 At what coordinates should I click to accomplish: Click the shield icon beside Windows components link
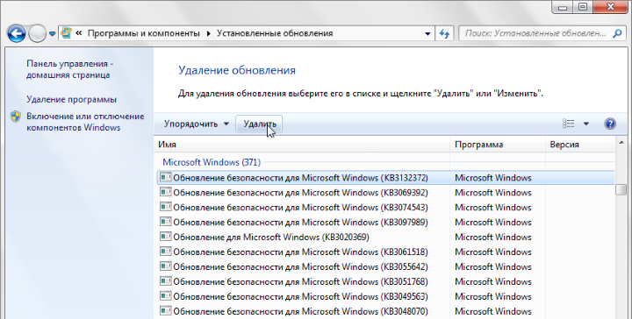point(16,117)
